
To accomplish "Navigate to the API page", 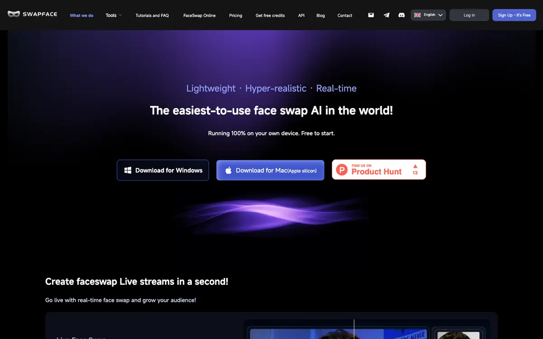I will point(301,15).
